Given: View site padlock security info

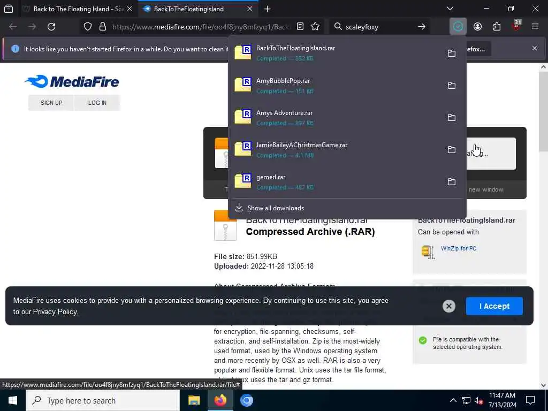Looking at the screenshot, I should [103, 27].
